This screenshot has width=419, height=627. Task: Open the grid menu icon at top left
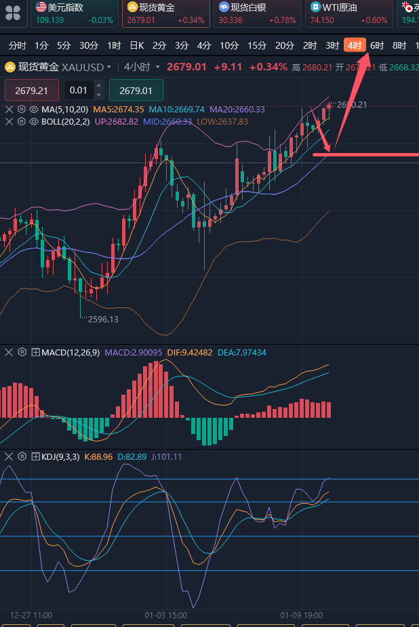(x=14, y=12)
